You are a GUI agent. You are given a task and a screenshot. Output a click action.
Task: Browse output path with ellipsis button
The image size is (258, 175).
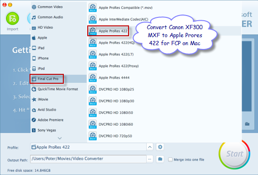click(x=150, y=159)
